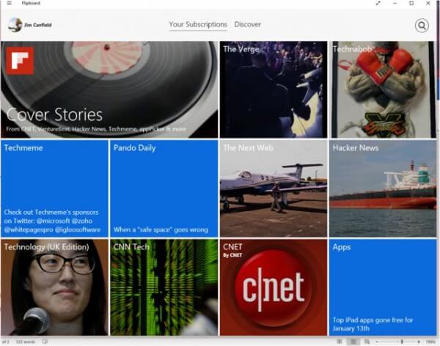440x346 pixels.
Task: Click the zoom in plus in Word status bar
Action: [x=419, y=342]
